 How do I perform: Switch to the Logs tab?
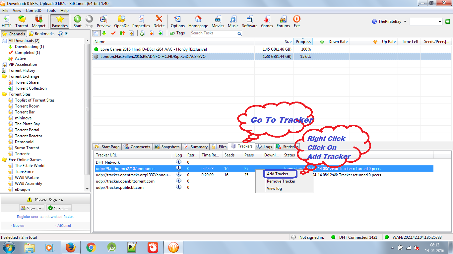pyautogui.click(x=264, y=147)
